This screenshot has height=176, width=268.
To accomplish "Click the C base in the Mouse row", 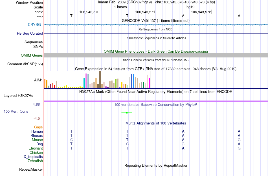I will (x=71, y=140).
